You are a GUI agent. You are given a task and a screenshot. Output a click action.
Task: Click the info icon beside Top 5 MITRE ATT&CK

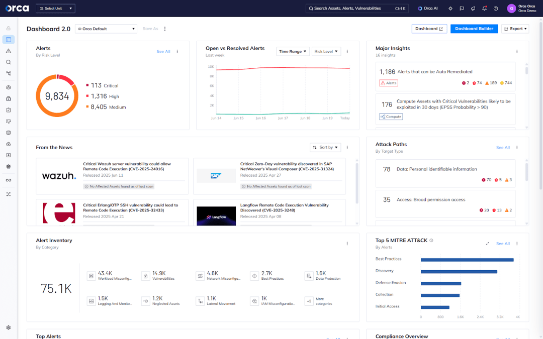431,241
